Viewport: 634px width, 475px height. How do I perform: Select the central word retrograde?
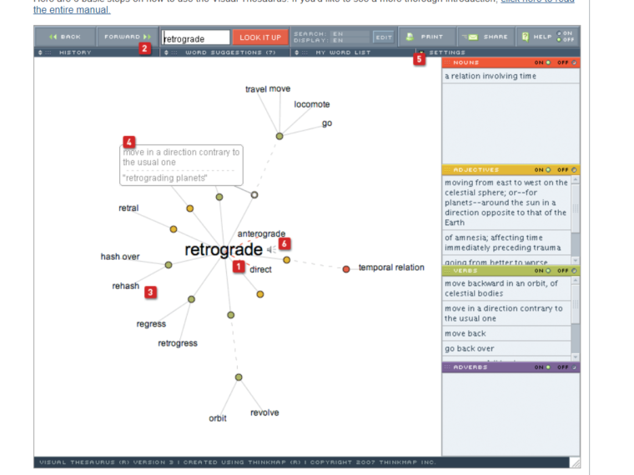pyautogui.click(x=224, y=250)
